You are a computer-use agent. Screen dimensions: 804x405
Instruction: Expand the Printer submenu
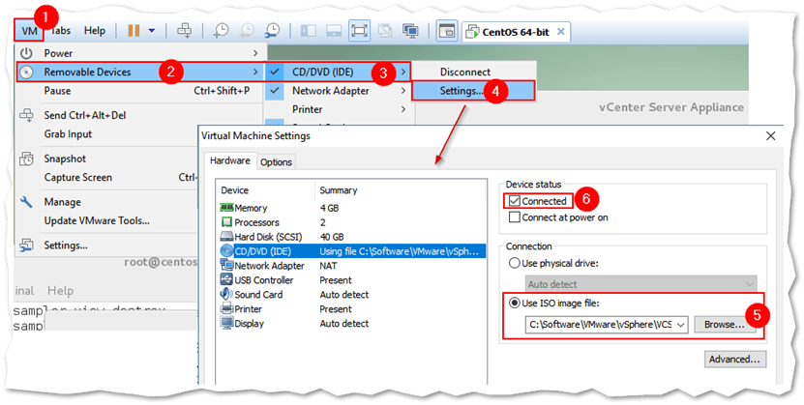339,109
